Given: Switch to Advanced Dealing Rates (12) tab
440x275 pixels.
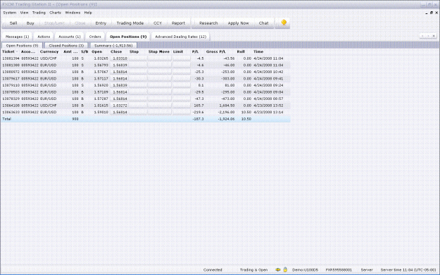Looking at the screenshot, I should click(x=180, y=37).
